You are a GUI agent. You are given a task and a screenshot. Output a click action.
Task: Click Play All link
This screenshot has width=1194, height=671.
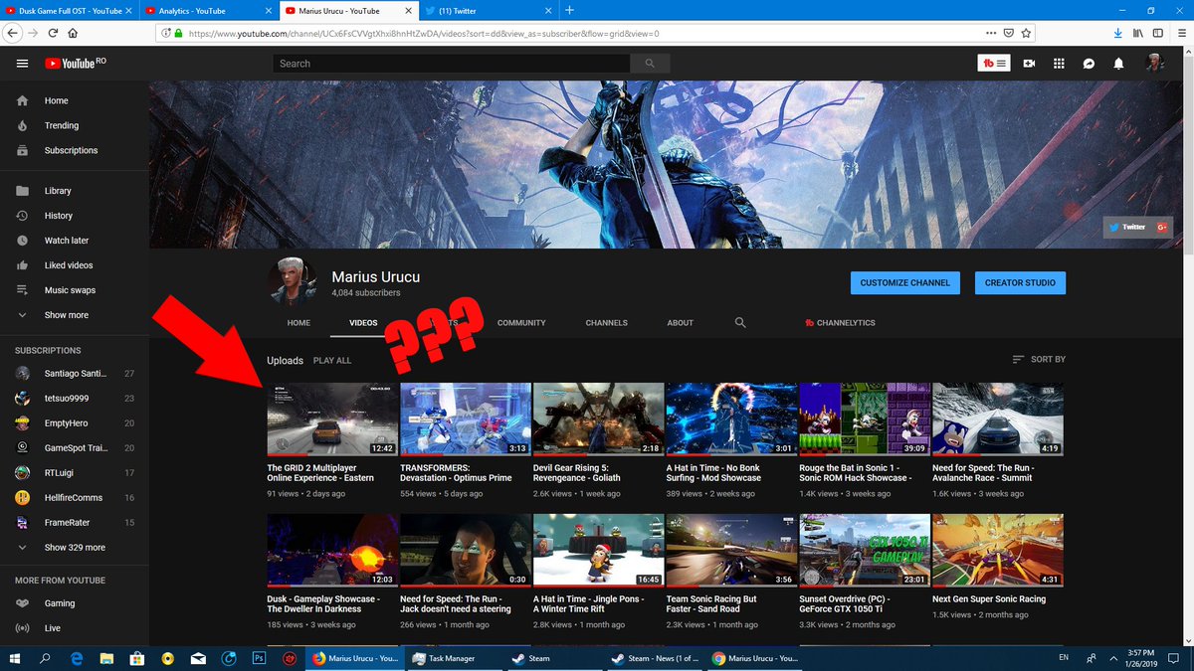pyautogui.click(x=332, y=360)
